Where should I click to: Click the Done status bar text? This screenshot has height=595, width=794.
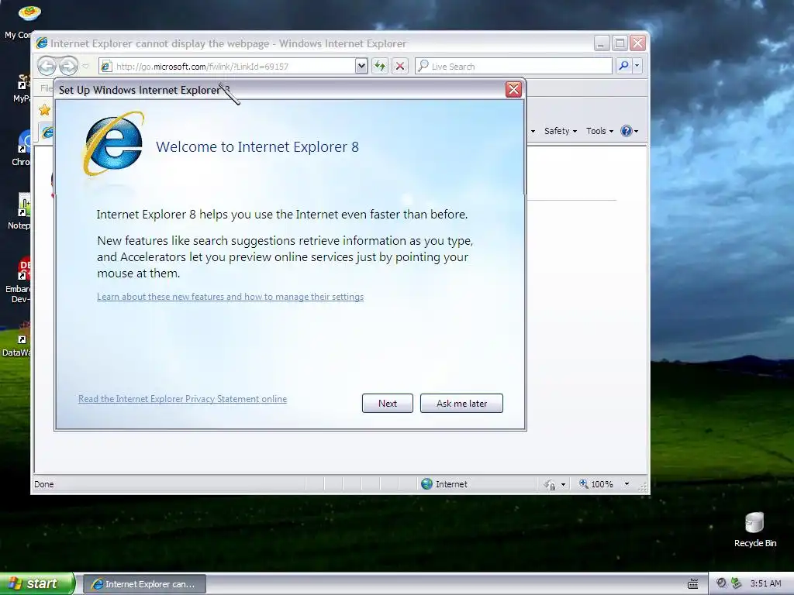point(44,484)
